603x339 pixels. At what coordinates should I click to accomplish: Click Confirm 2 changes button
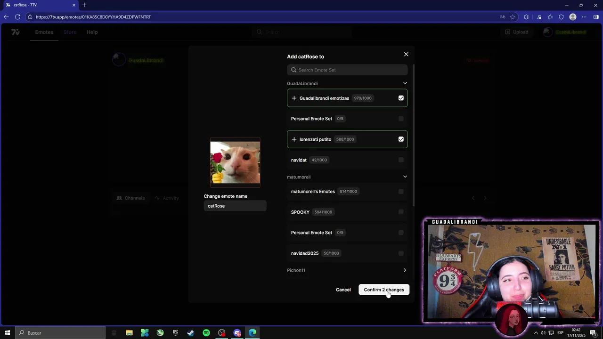(x=384, y=290)
